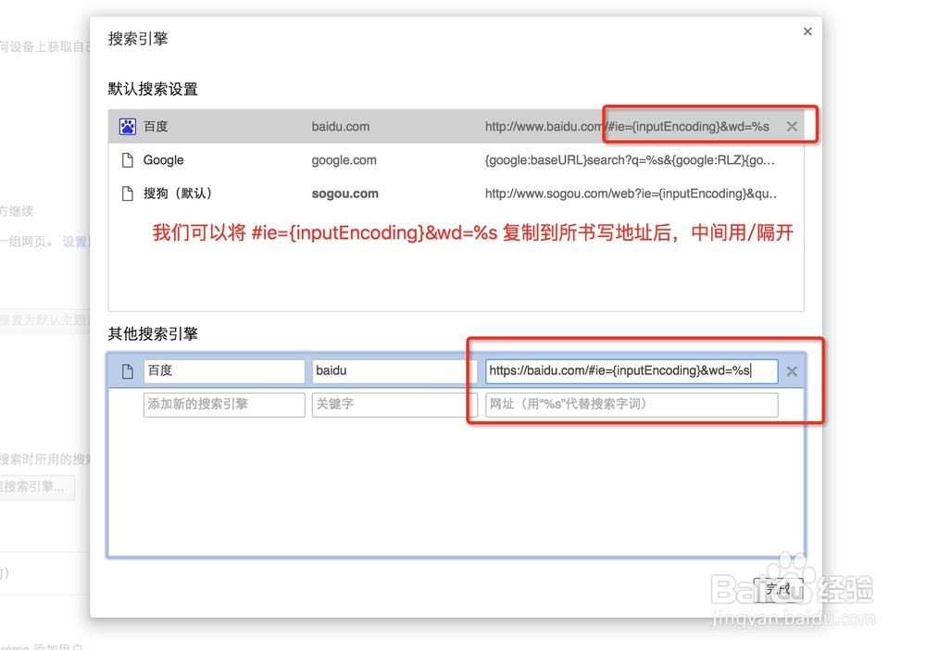This screenshot has height=650, width=926.
Task: Click the google.com keyword cell
Action: tap(344, 160)
